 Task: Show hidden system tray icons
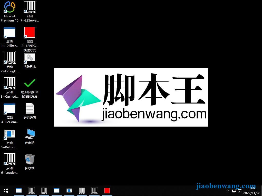point(228,191)
